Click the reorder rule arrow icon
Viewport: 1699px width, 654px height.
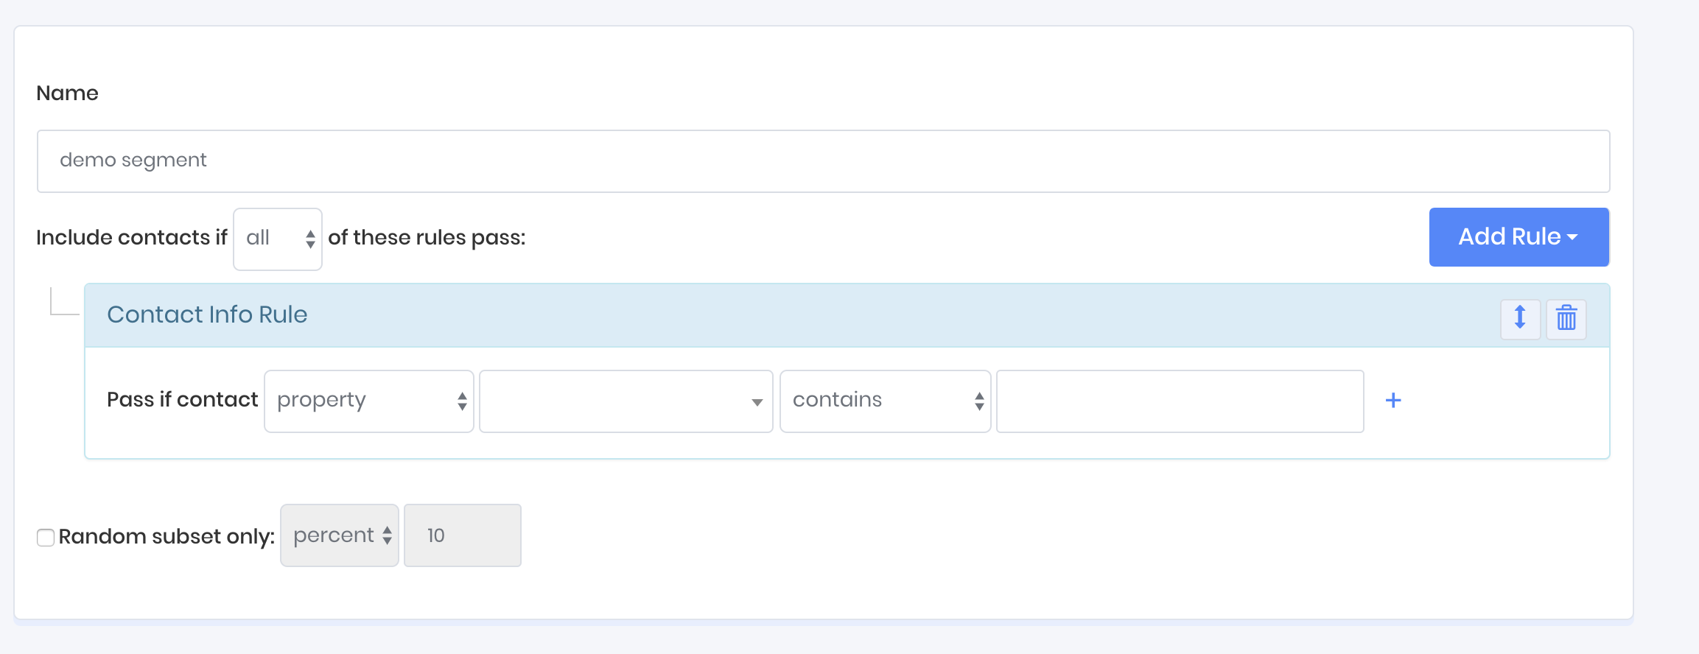1520,318
